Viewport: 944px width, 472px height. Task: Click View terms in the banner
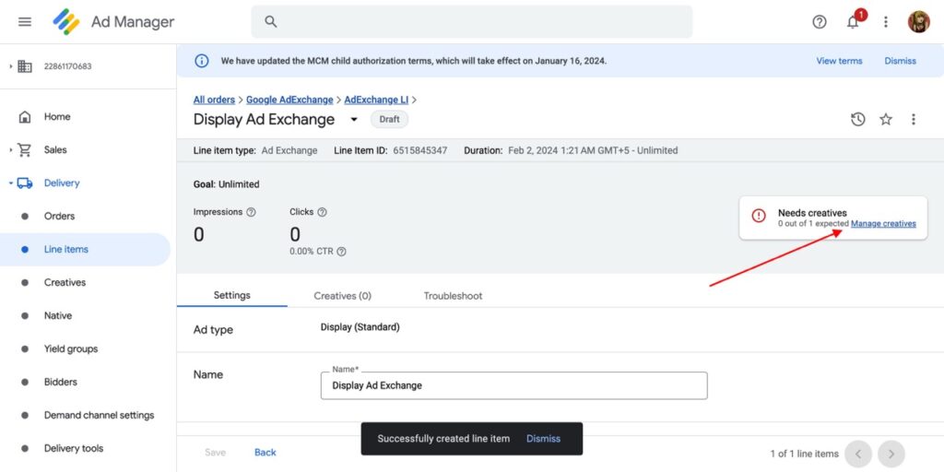839,61
